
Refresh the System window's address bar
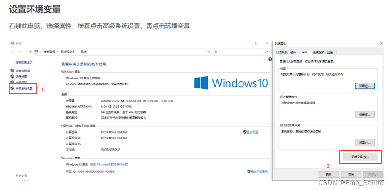tap(216, 52)
